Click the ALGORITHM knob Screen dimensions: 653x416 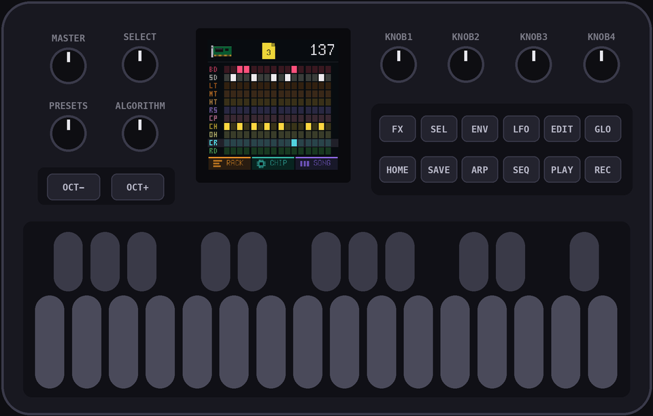point(140,133)
